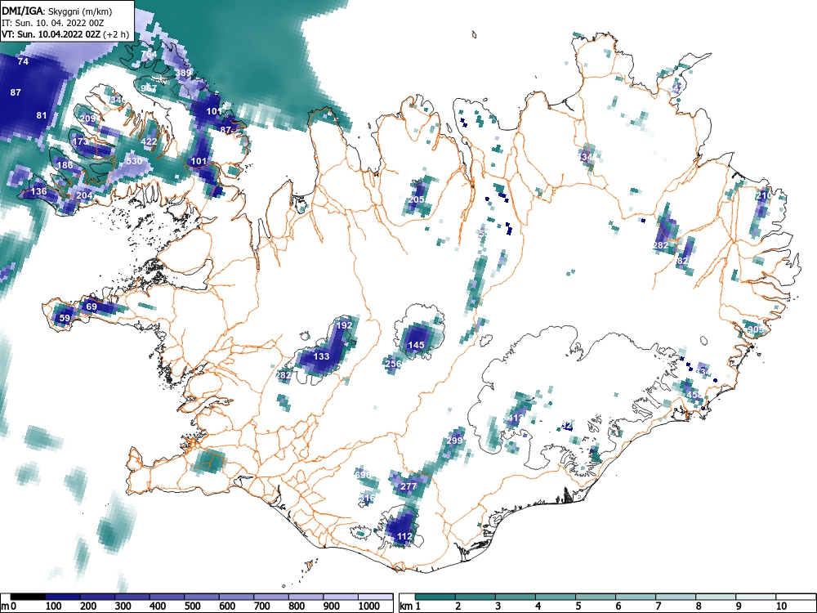Click the map value '967'
Viewport: 817px width, 613px height.
[x=149, y=88]
